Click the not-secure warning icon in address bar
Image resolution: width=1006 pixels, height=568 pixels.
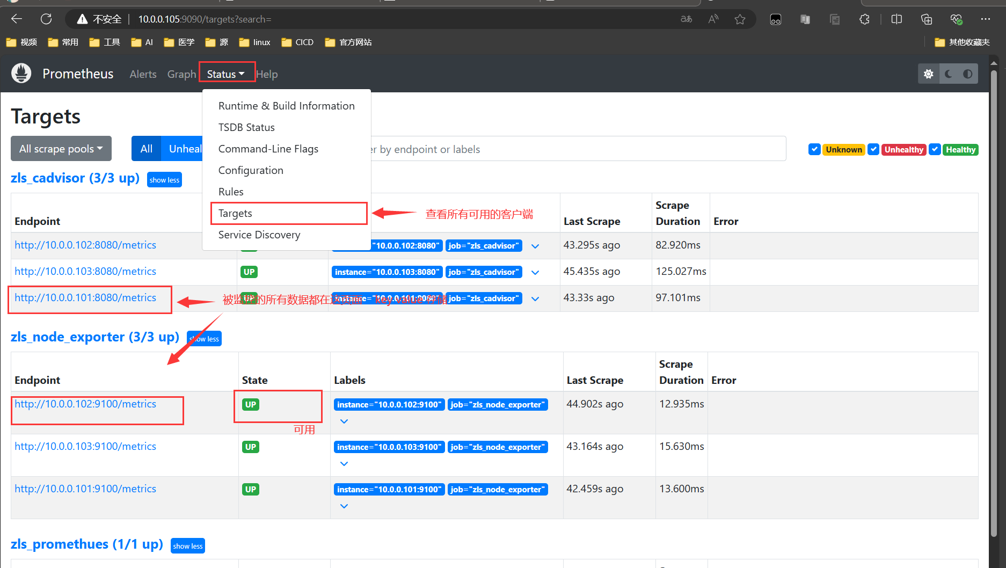(82, 19)
